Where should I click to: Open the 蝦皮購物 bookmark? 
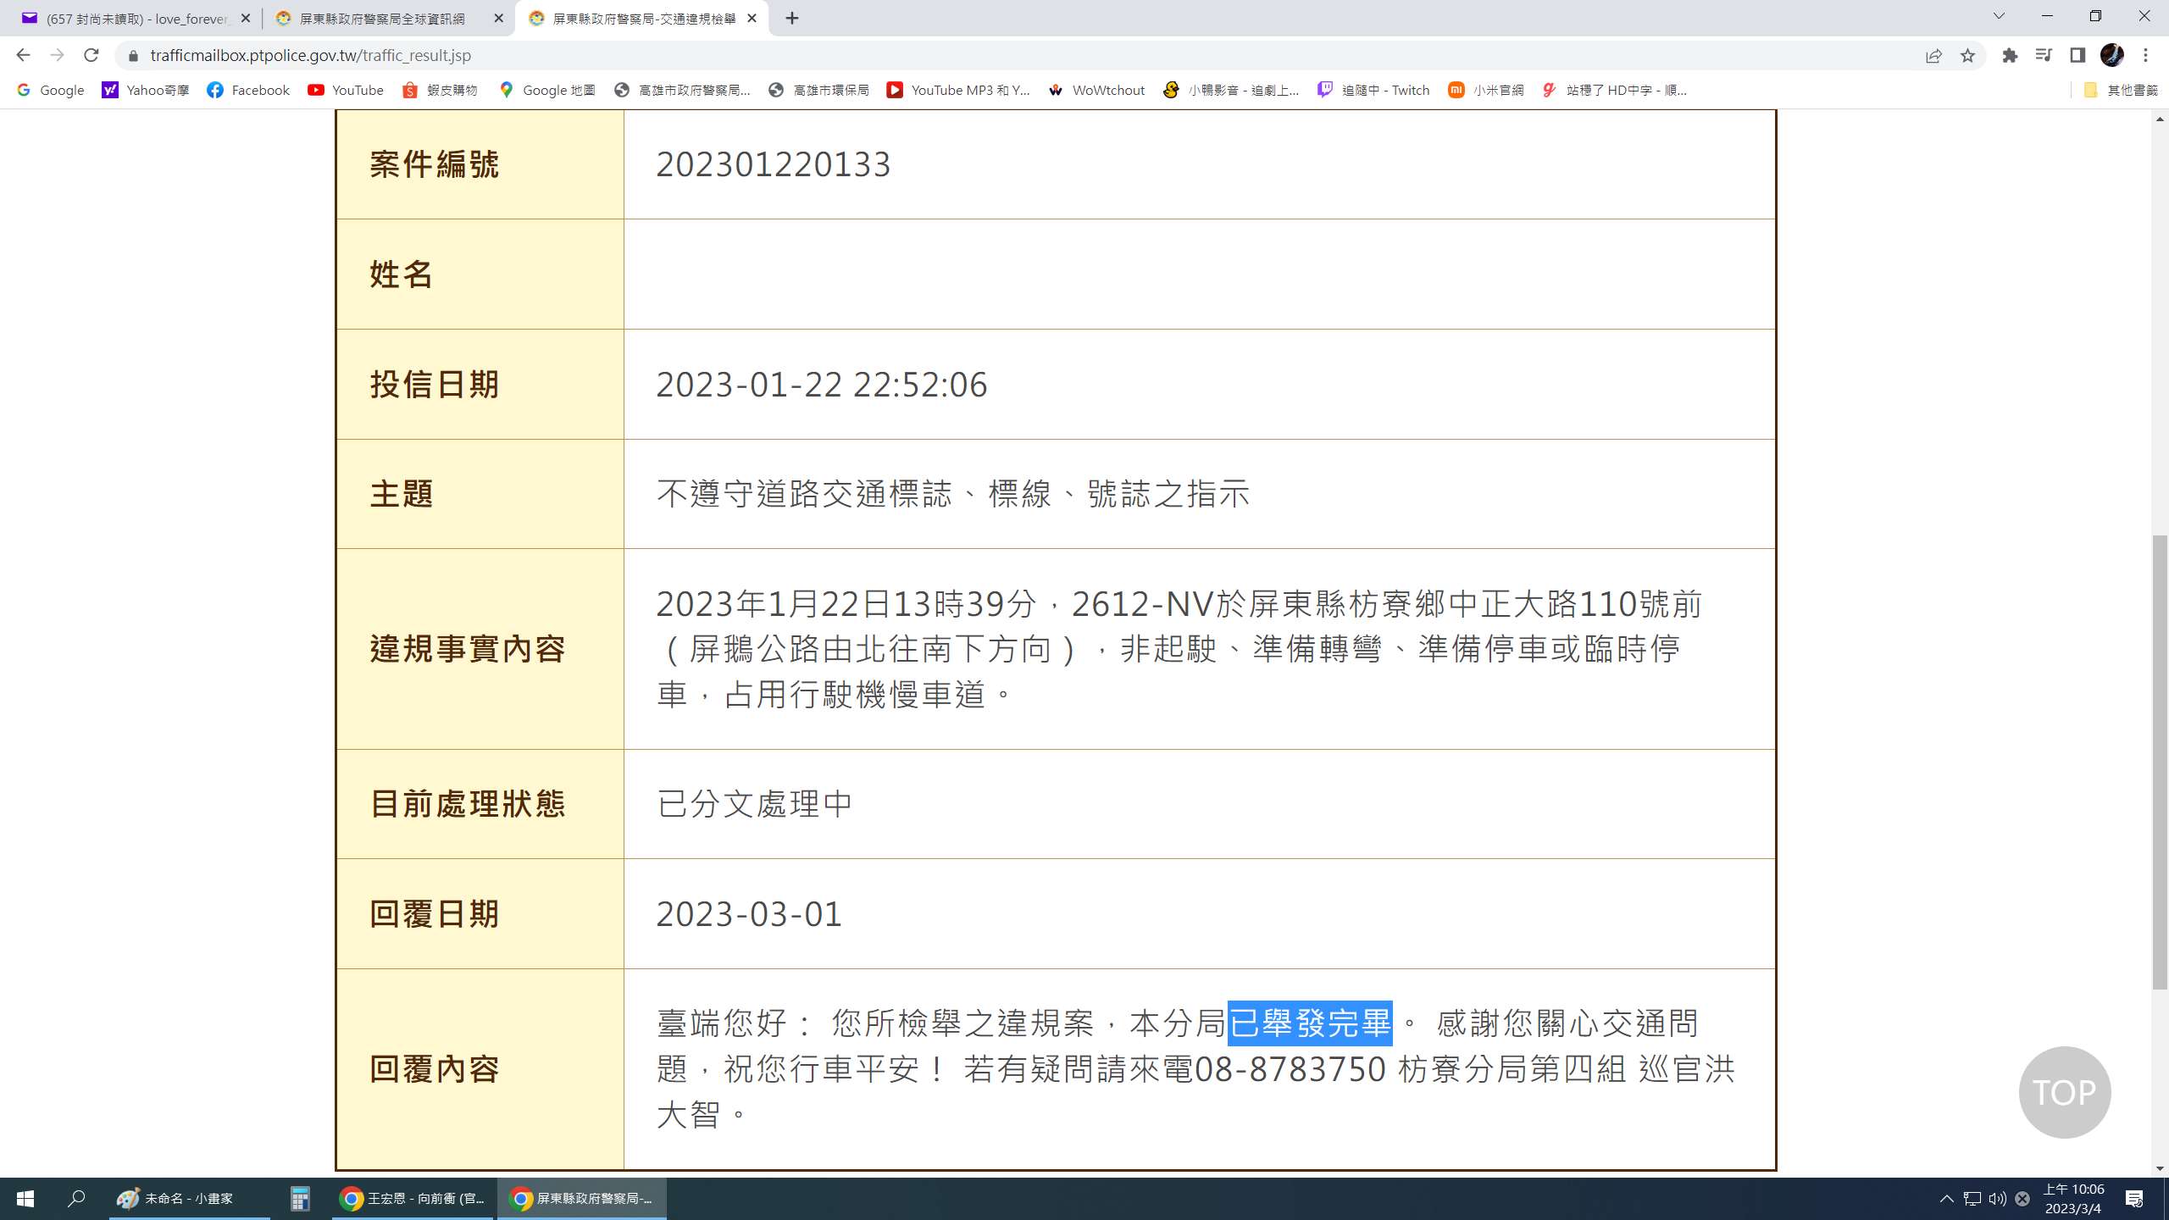point(440,90)
